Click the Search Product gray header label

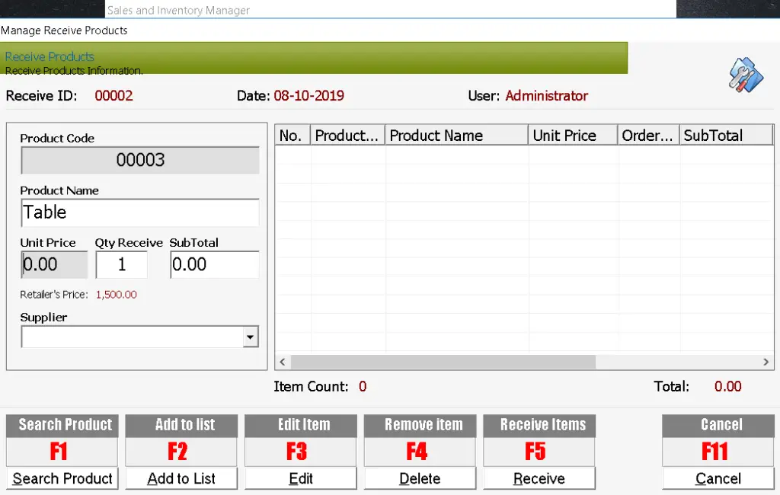click(x=62, y=426)
